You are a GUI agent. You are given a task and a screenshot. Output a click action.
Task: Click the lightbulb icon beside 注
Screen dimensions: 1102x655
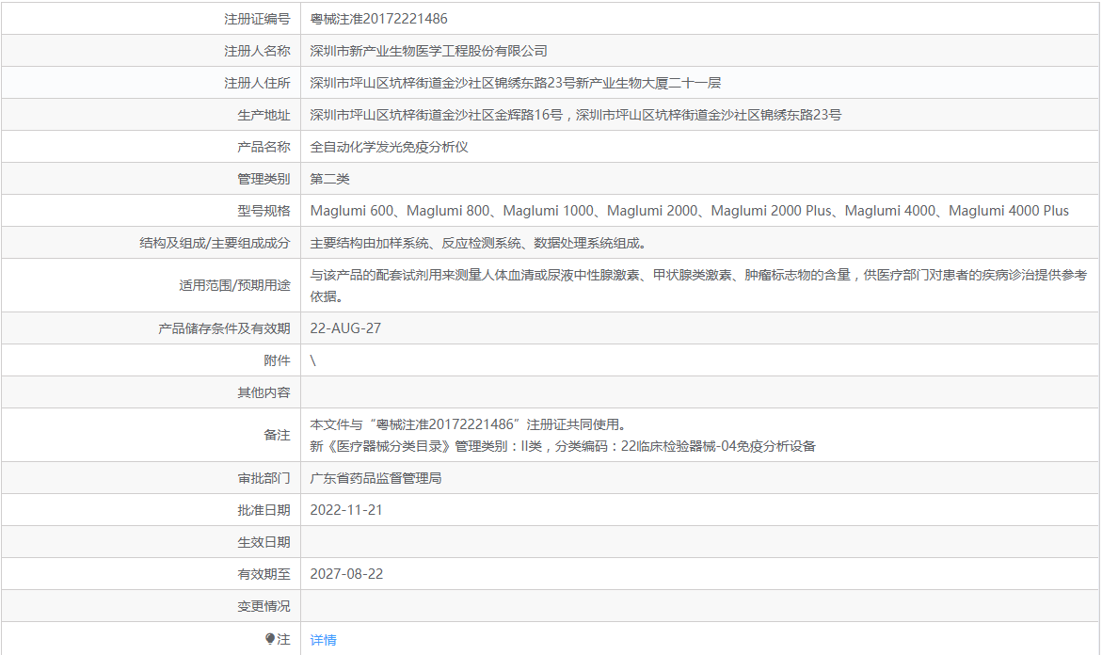tap(270, 639)
